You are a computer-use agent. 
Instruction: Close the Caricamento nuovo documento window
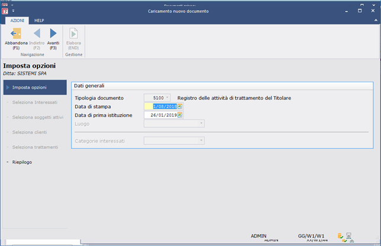click(373, 11)
